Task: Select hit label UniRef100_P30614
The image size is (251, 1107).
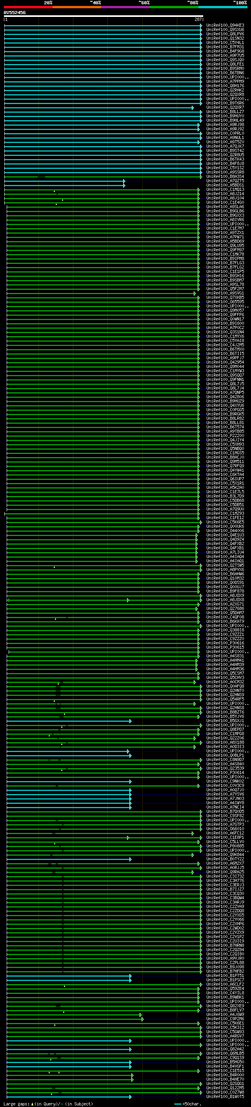Action: [225, 773]
